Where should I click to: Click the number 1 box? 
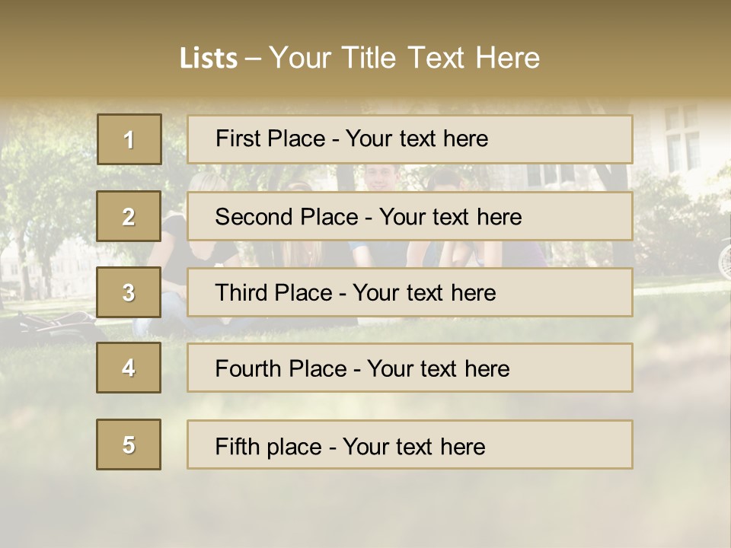(129, 139)
